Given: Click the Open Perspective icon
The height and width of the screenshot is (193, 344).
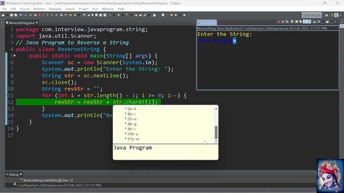Looking at the screenshot, I should [326, 15].
